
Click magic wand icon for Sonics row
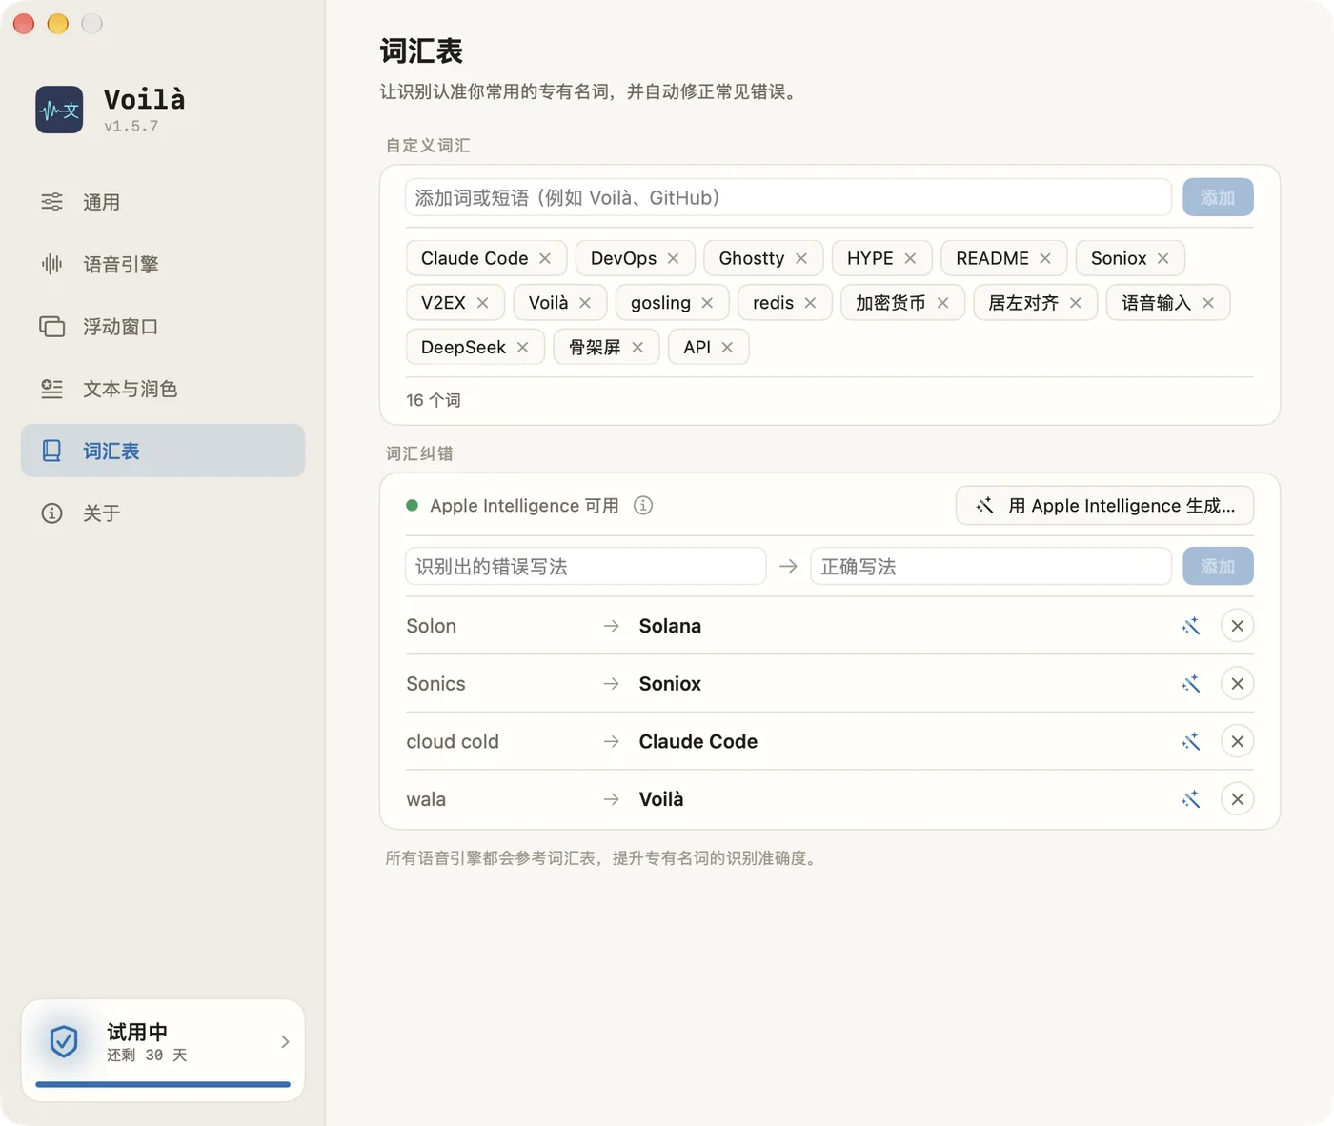(x=1191, y=684)
